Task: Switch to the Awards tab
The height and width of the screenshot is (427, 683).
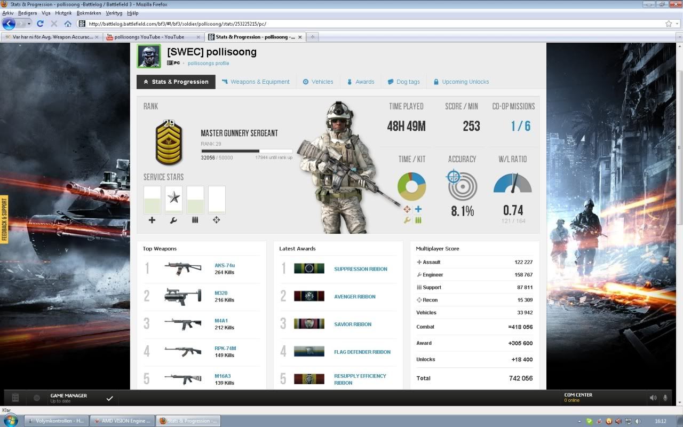Action: point(361,82)
